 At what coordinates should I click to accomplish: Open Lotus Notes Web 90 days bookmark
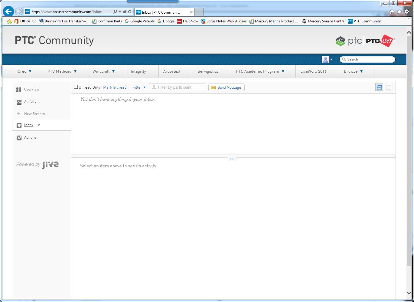point(223,21)
